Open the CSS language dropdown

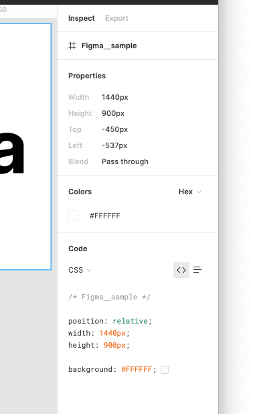(x=80, y=270)
